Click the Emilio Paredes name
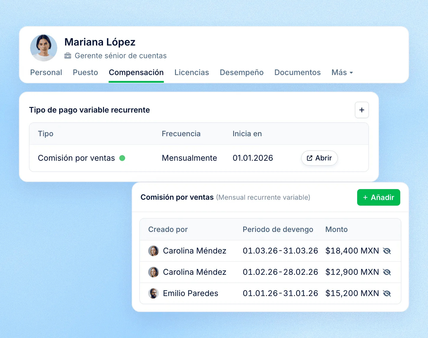Viewport: 428px width, 338px height. [190, 293]
